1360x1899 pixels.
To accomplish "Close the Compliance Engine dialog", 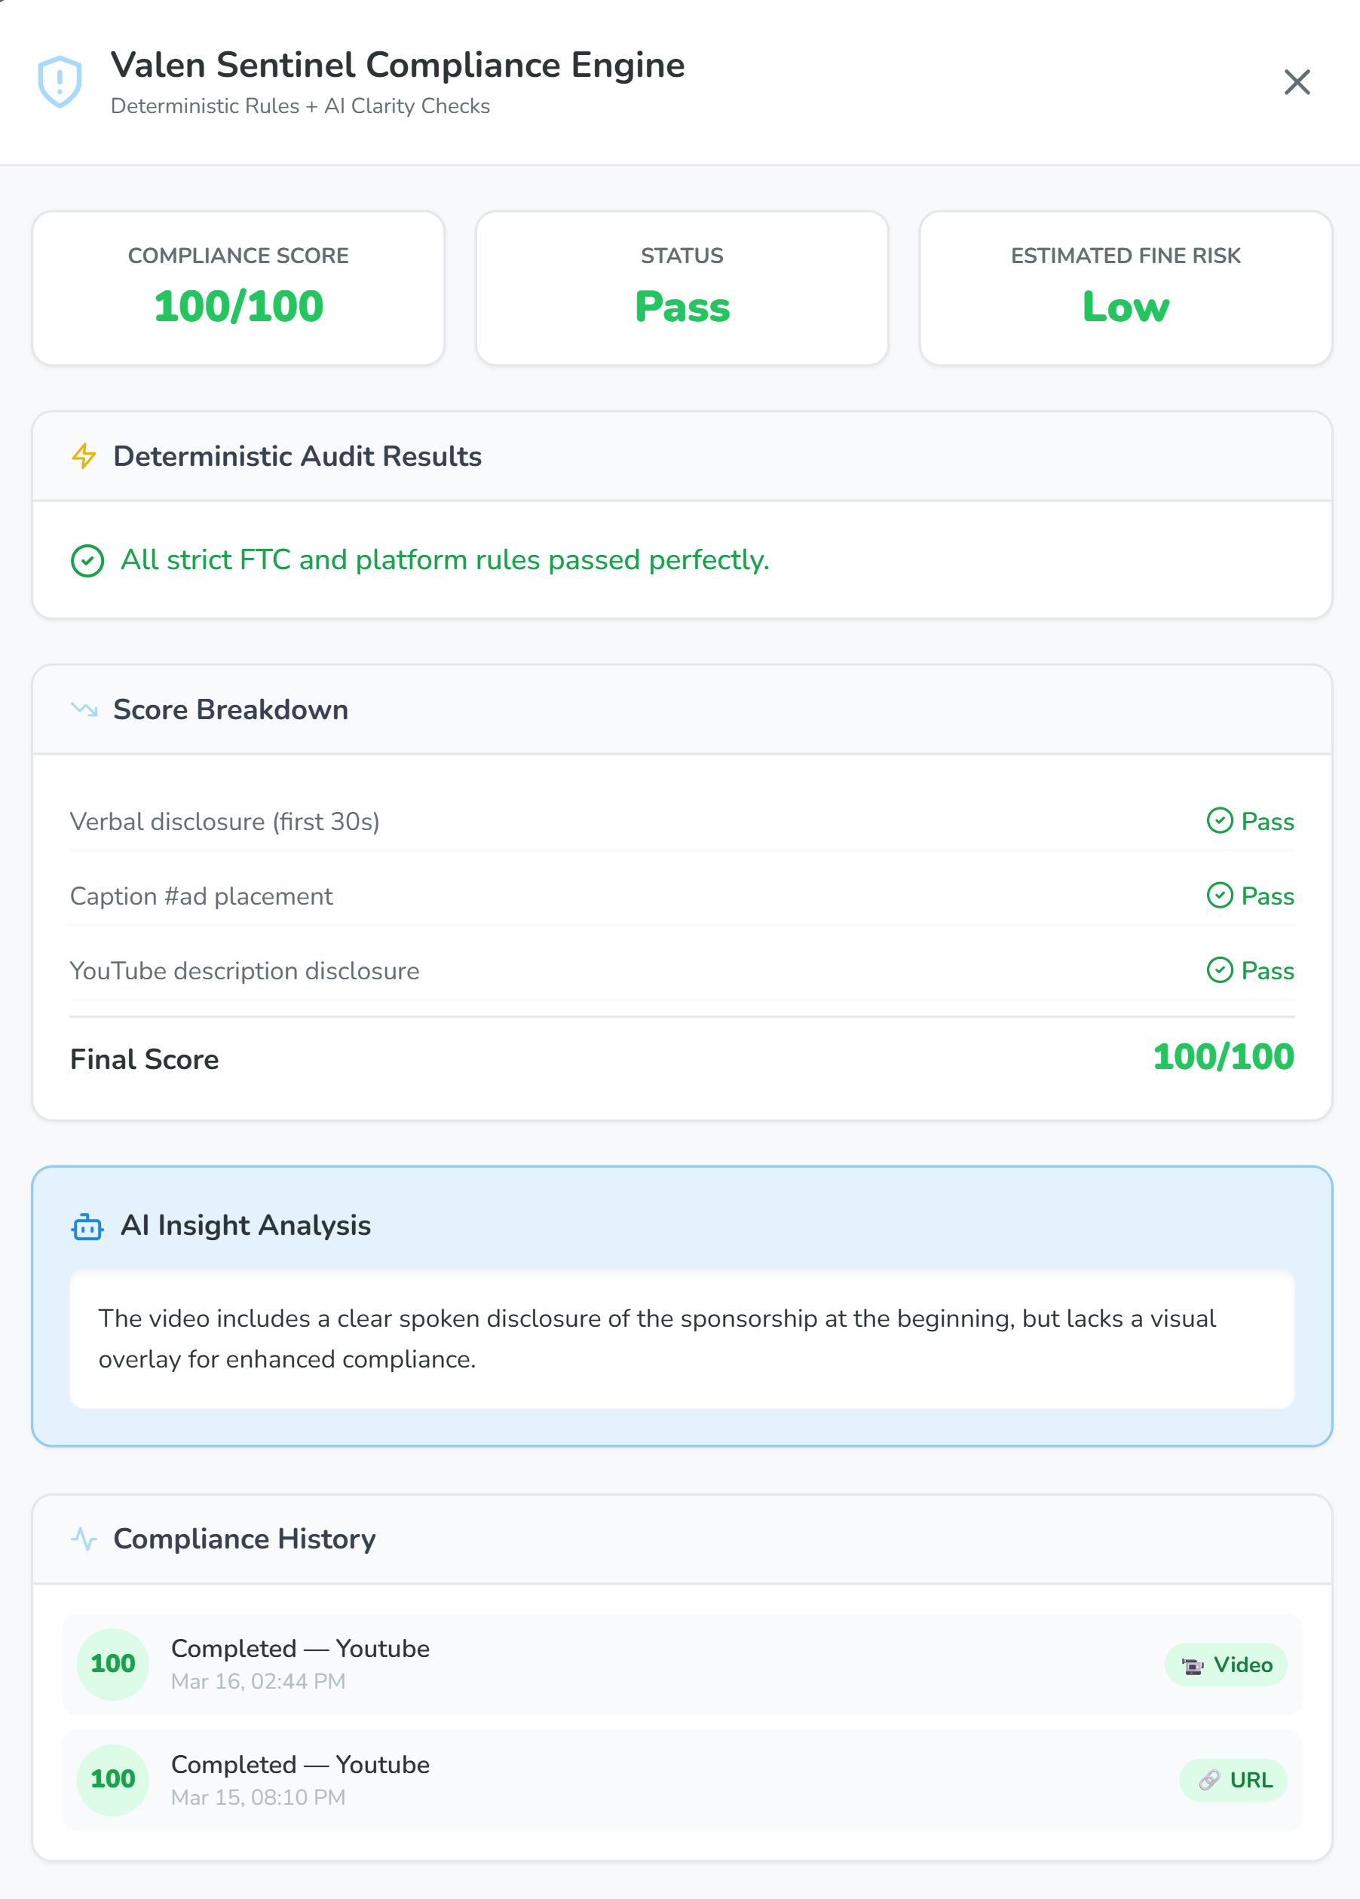I will pos(1297,82).
